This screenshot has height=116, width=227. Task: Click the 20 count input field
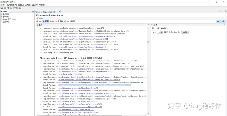[159, 32]
